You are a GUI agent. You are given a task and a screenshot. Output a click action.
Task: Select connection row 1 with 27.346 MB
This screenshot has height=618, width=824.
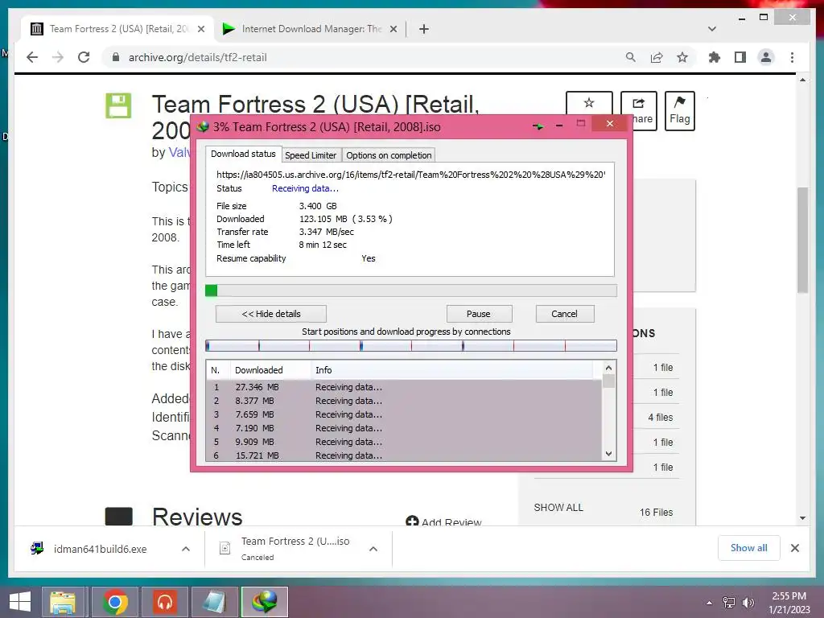404,387
